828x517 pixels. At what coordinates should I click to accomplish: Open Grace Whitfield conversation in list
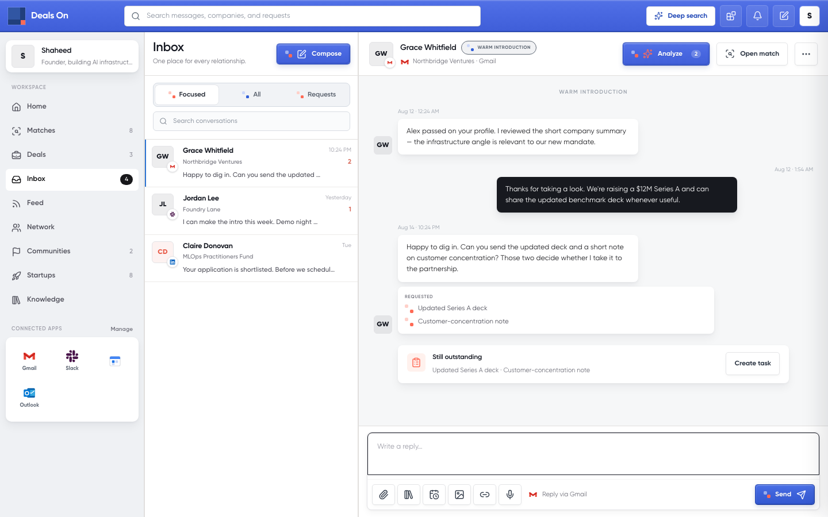(251, 163)
